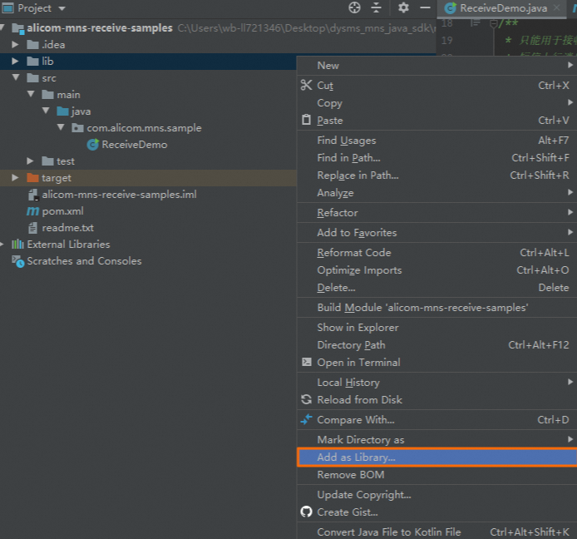This screenshot has width=577, height=539.
Task: Click the clipboard Paste icon
Action: tap(306, 120)
